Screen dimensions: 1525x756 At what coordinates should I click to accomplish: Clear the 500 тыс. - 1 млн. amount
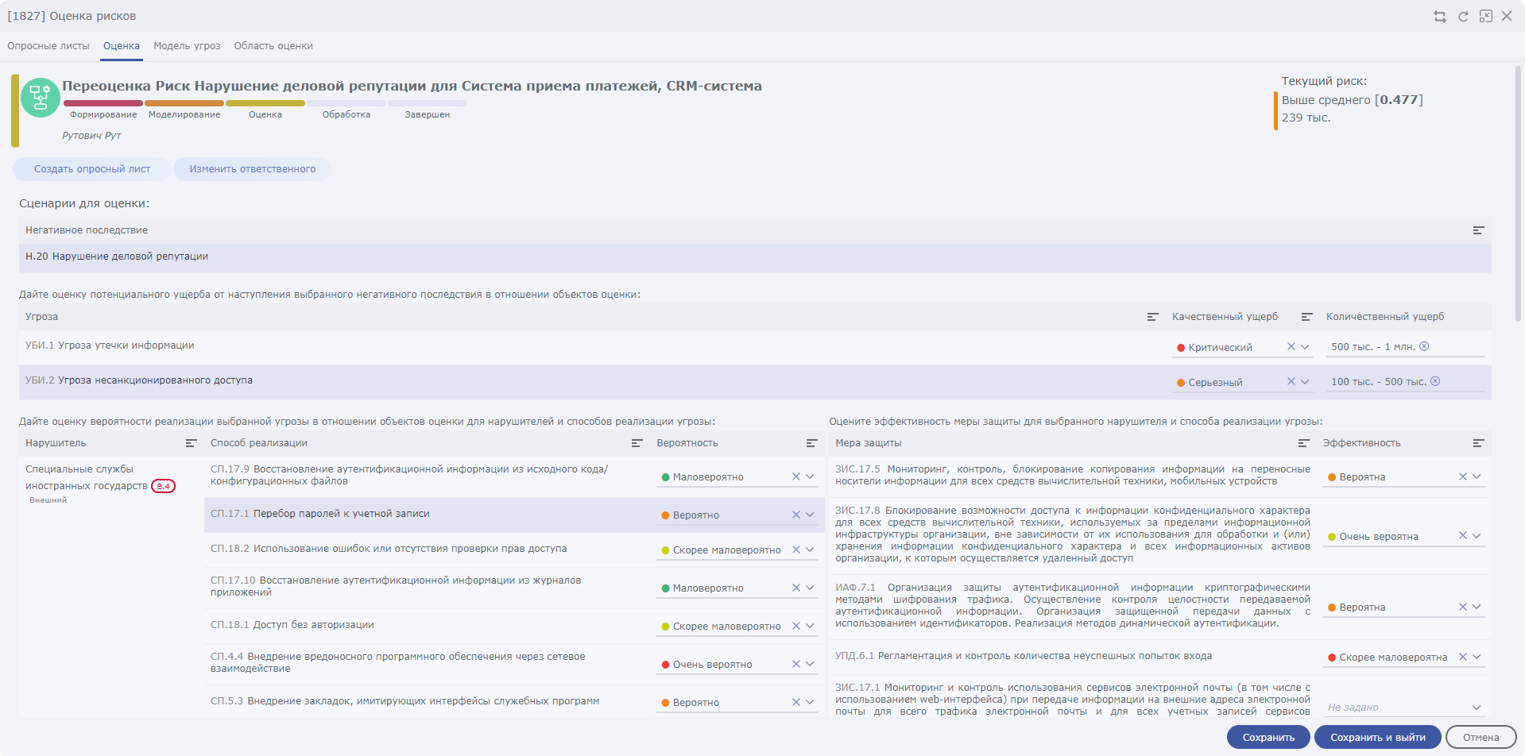(x=1424, y=346)
